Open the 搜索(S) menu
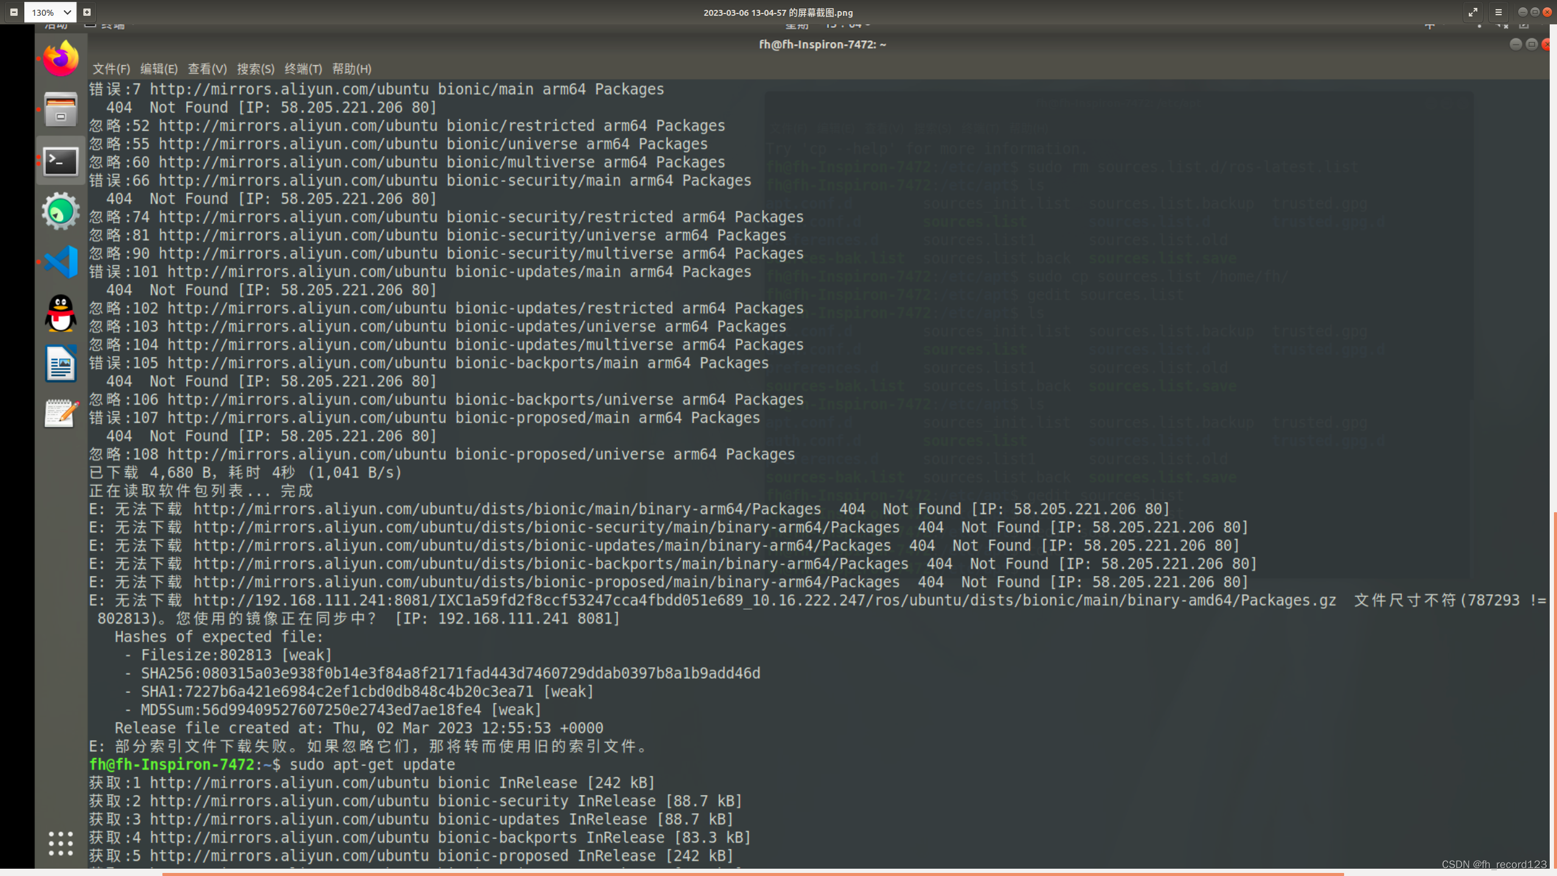 pos(255,69)
